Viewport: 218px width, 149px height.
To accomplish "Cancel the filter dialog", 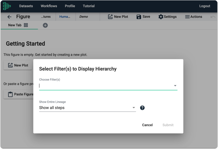I will click(147, 125).
